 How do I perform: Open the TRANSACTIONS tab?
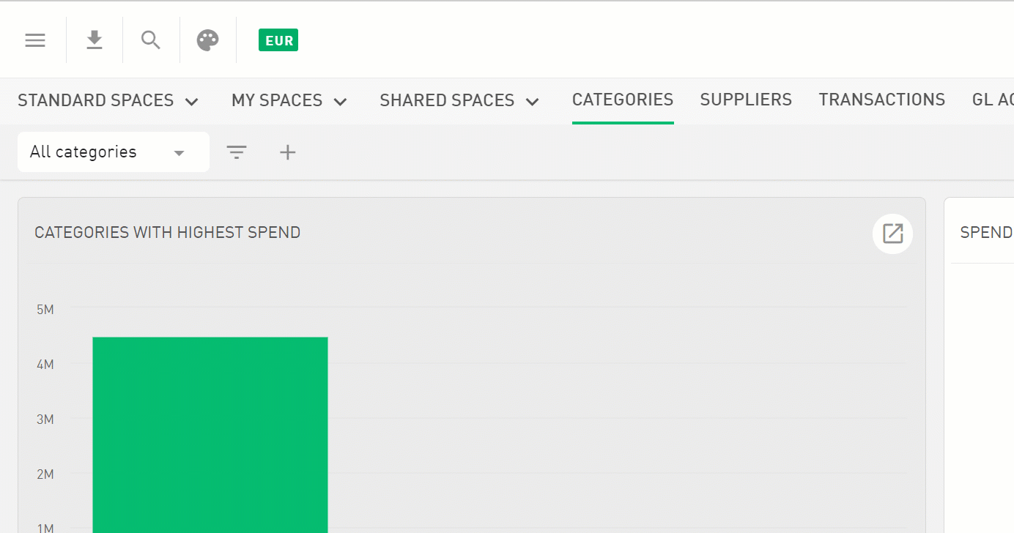[881, 100]
